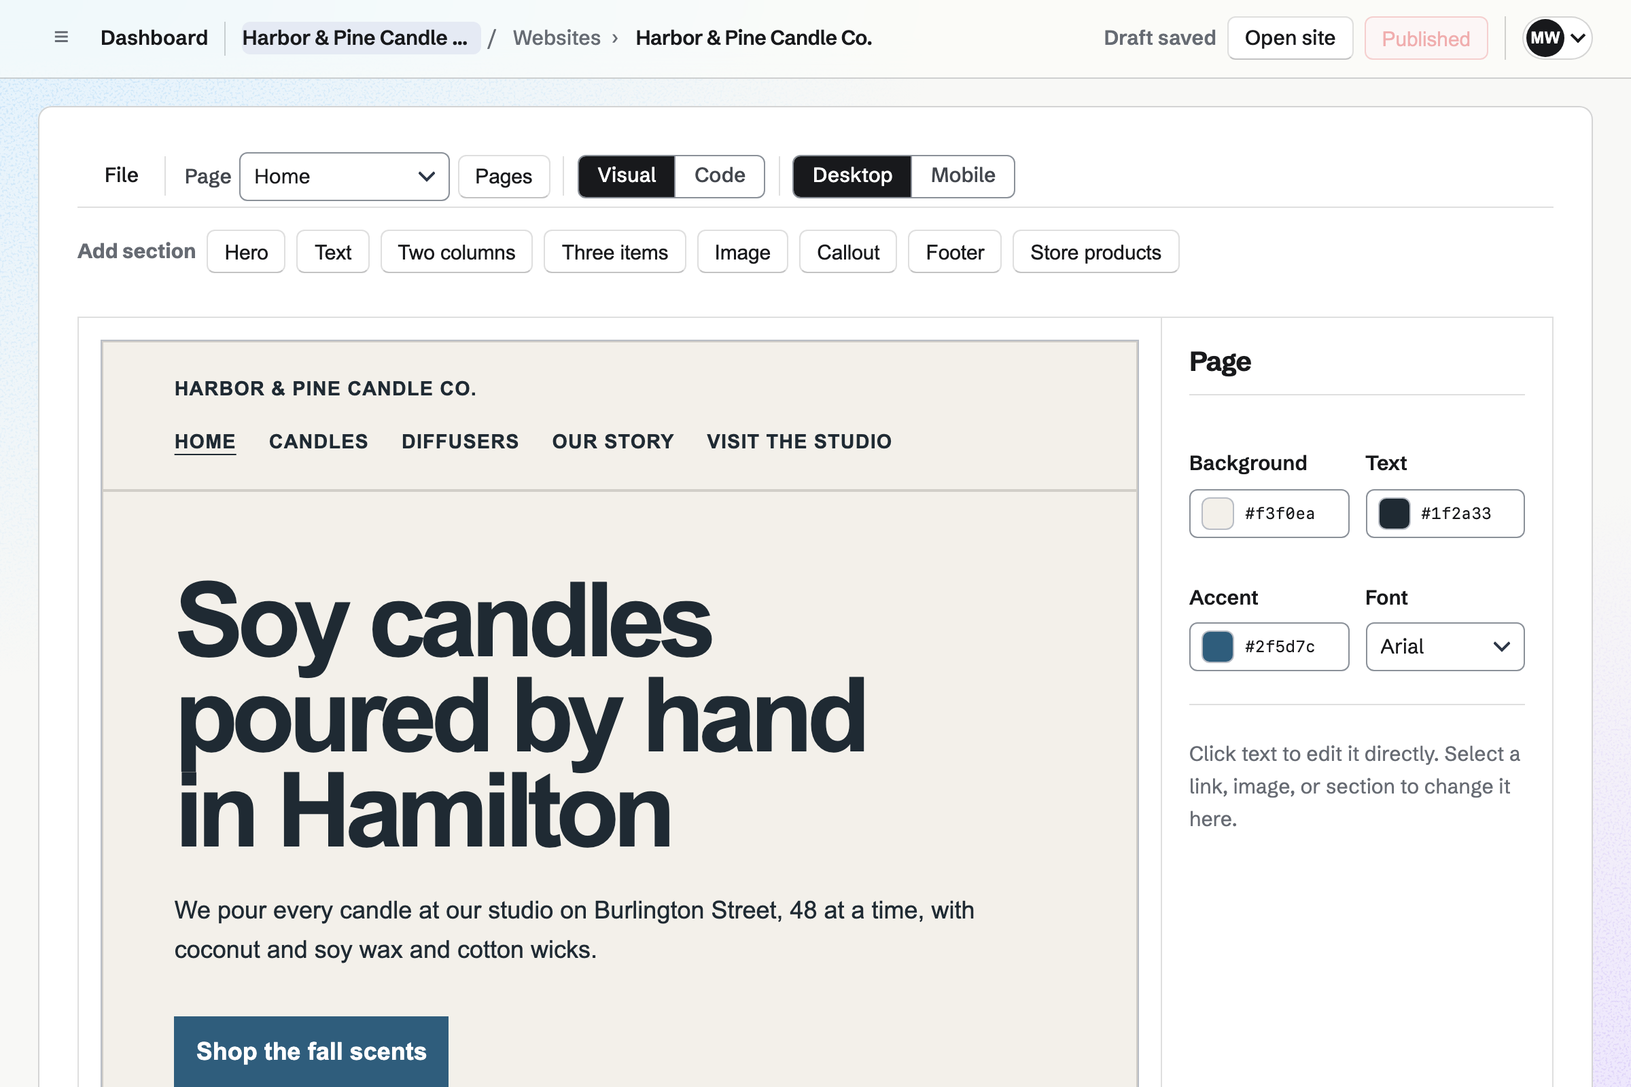Open the hamburger menu icon

[61, 37]
